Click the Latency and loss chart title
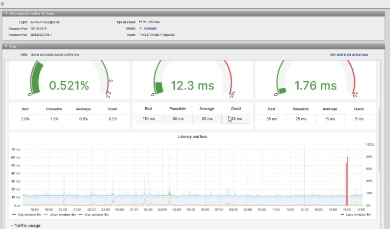This screenshot has width=390, height=229. pyautogui.click(x=192, y=137)
